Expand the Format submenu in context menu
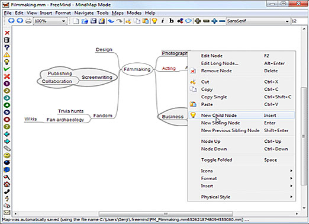309x224 pixels. pyautogui.click(x=242, y=178)
